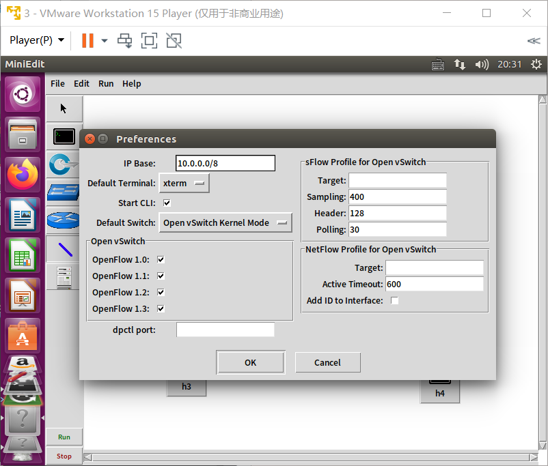548x466 pixels.
Task: Enter full screen mode in VMware Player
Action: tap(149, 40)
